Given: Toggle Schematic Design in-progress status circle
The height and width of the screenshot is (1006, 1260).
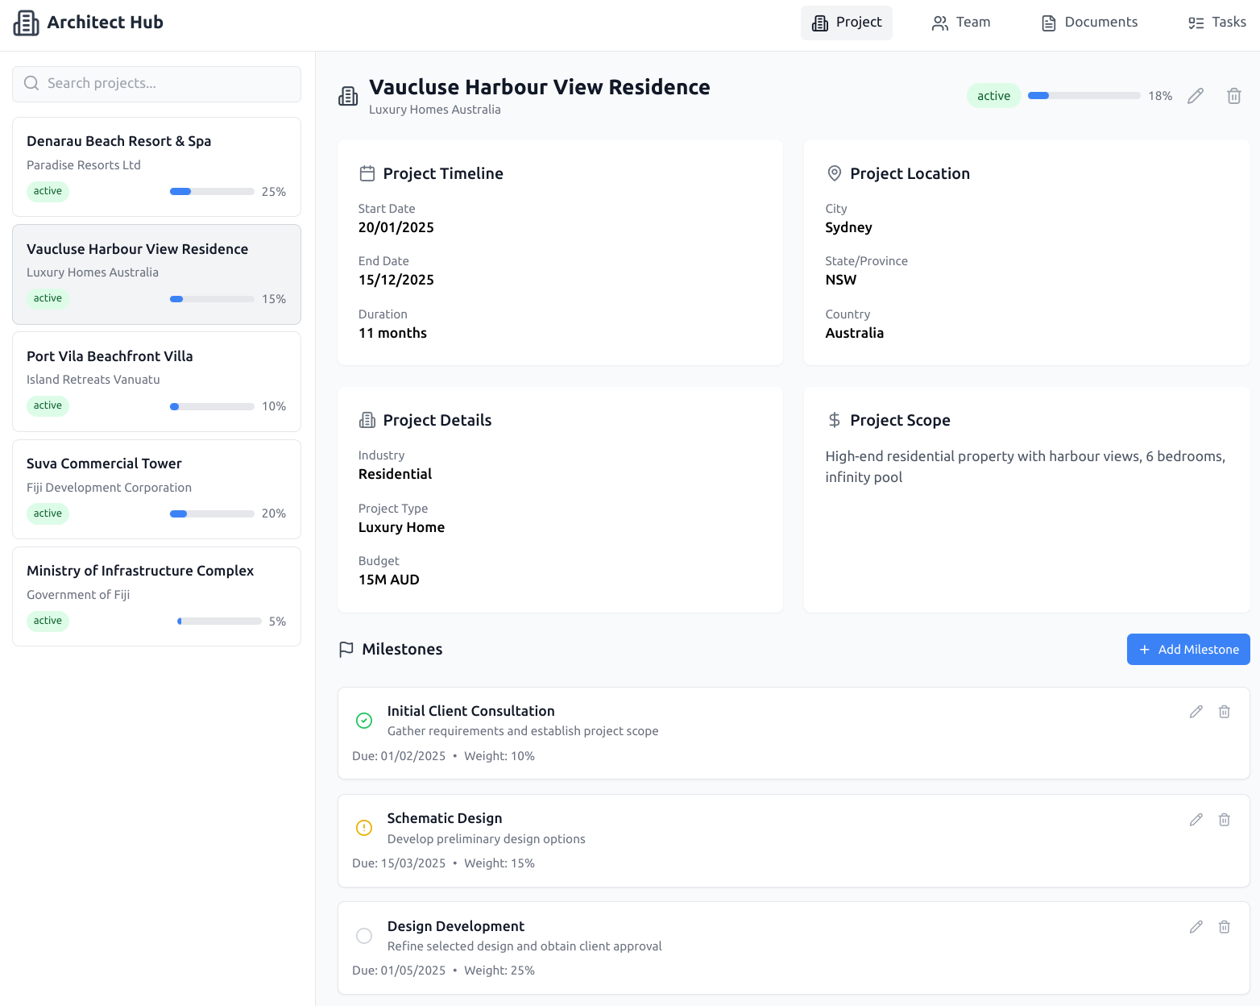Looking at the screenshot, I should (364, 828).
